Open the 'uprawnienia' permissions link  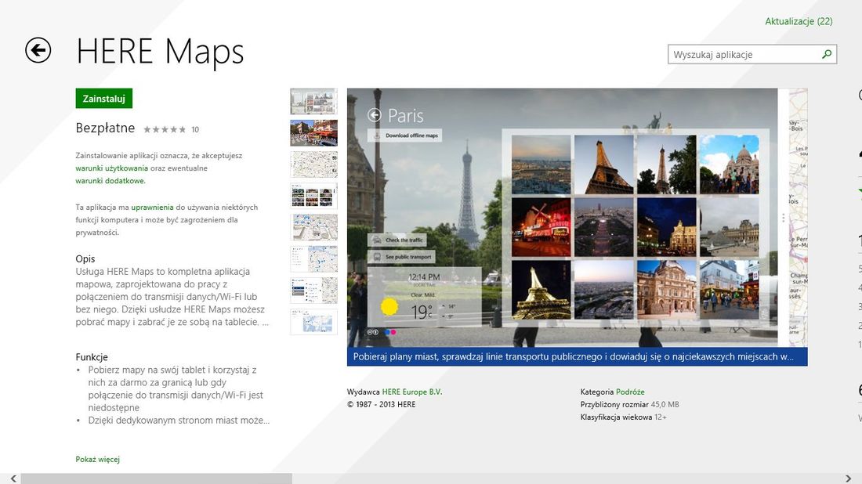[152, 207]
